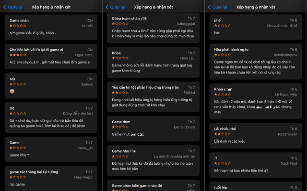
Task: Click the star rating under 'Nhà phát hành ngáo'
Action: [222, 54]
